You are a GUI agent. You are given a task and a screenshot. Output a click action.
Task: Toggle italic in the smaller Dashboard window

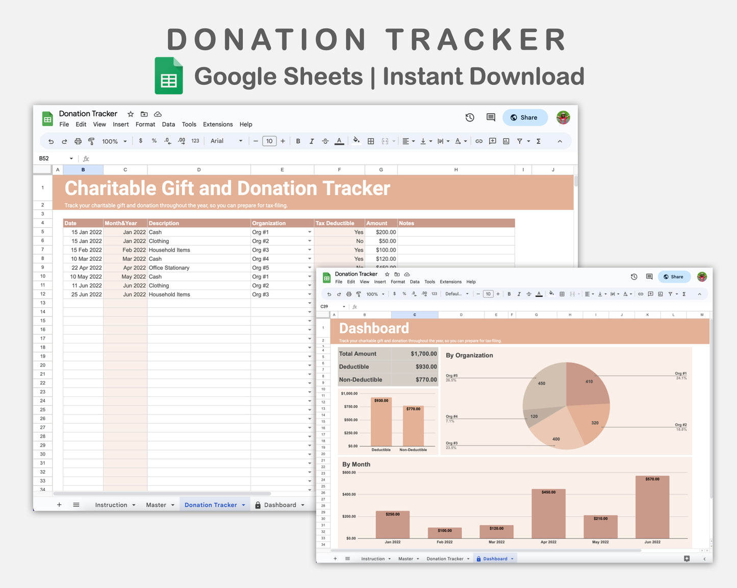519,294
